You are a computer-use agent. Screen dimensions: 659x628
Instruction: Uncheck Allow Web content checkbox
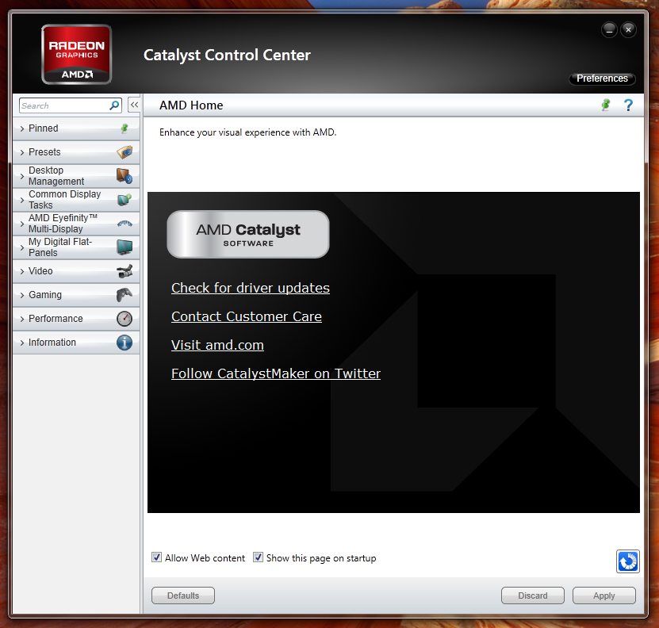click(x=157, y=557)
